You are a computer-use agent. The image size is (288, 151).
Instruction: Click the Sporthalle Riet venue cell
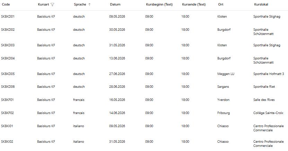pyautogui.click(x=264, y=87)
